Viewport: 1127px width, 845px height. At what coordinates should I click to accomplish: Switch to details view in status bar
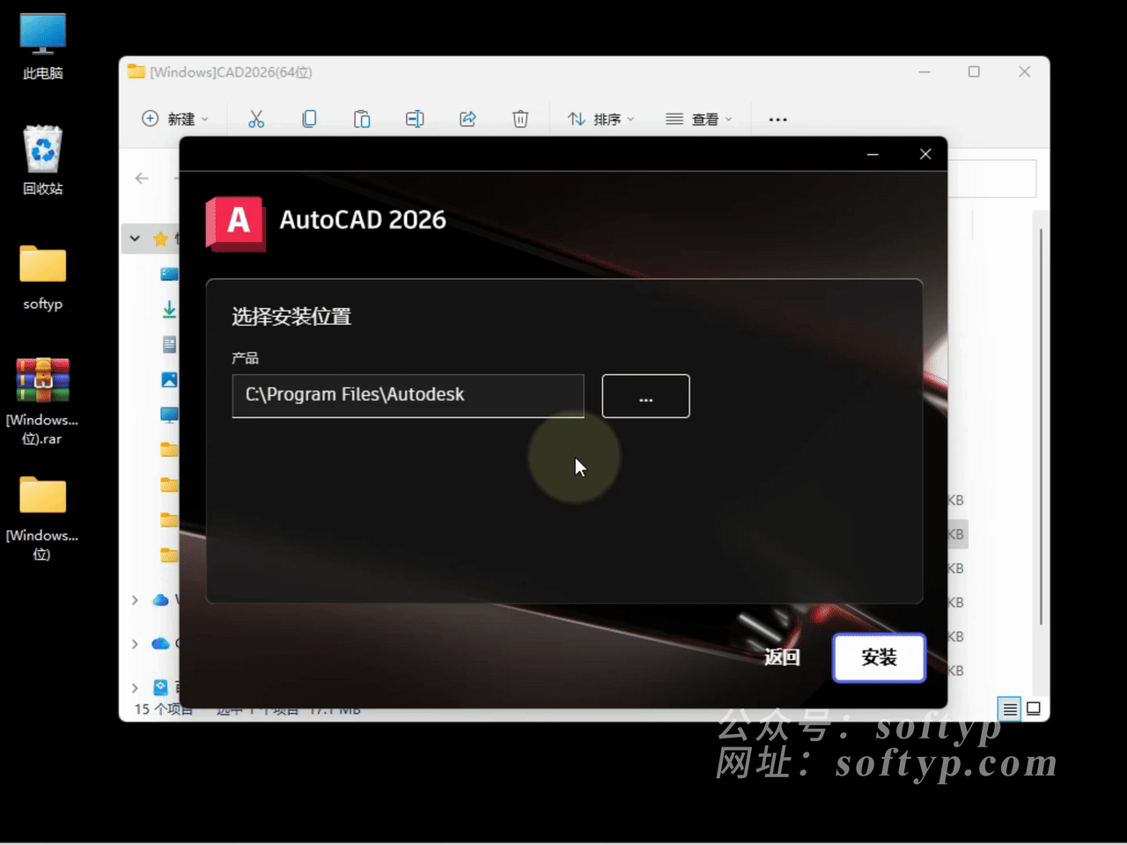(x=1009, y=709)
